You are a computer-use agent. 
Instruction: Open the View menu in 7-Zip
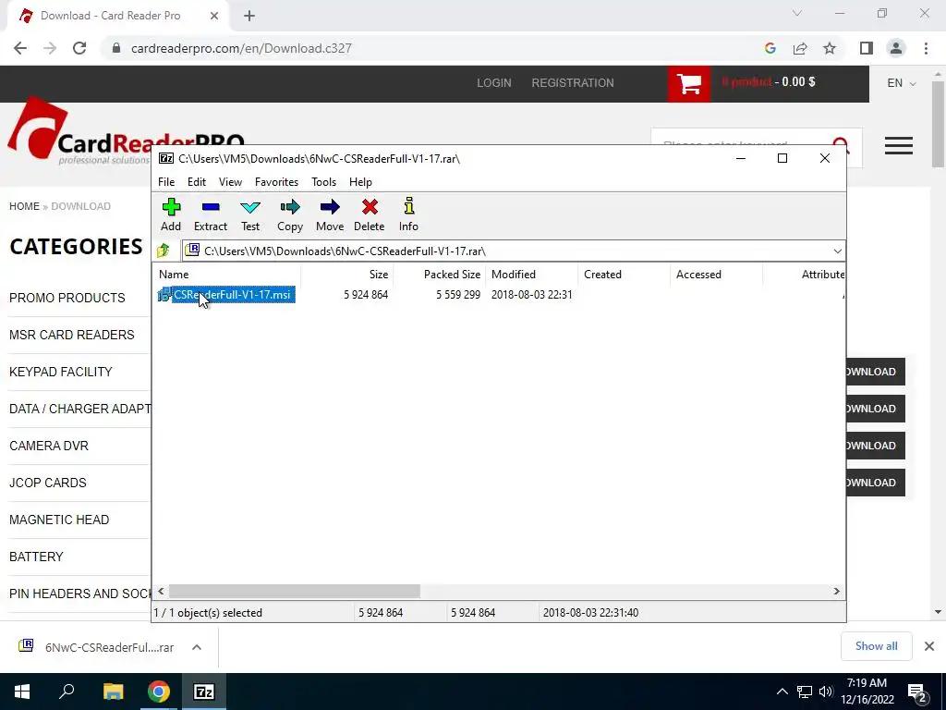(x=230, y=182)
